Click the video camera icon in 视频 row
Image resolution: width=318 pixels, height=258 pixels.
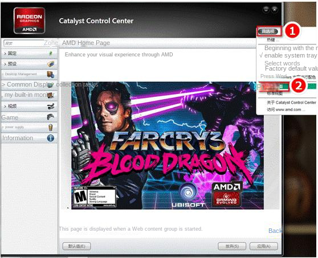pyautogui.click(x=51, y=106)
